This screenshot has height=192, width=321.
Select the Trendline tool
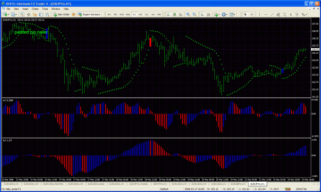click(x=272, y=14)
